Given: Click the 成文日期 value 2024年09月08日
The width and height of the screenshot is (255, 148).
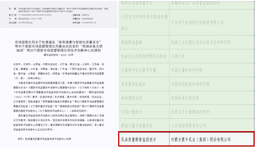Looking at the screenshot, I should coord(25,22).
